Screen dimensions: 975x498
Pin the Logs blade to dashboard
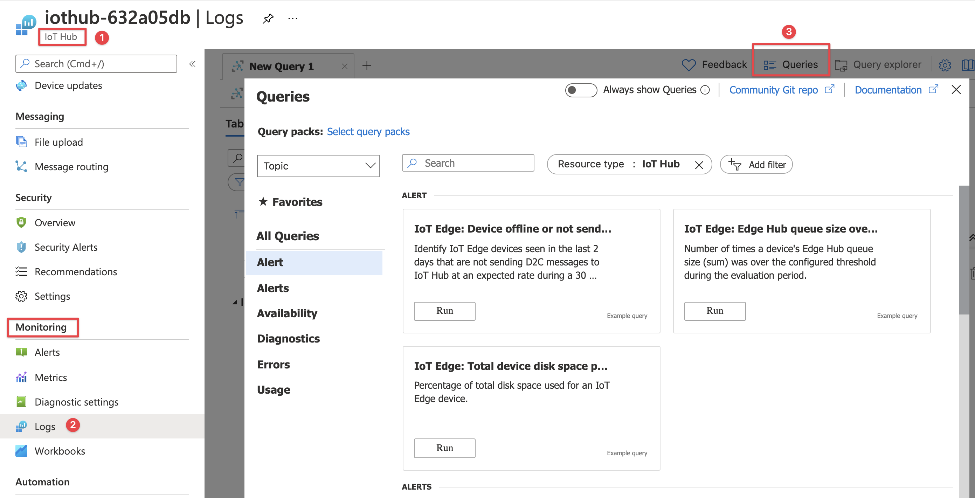pos(268,18)
